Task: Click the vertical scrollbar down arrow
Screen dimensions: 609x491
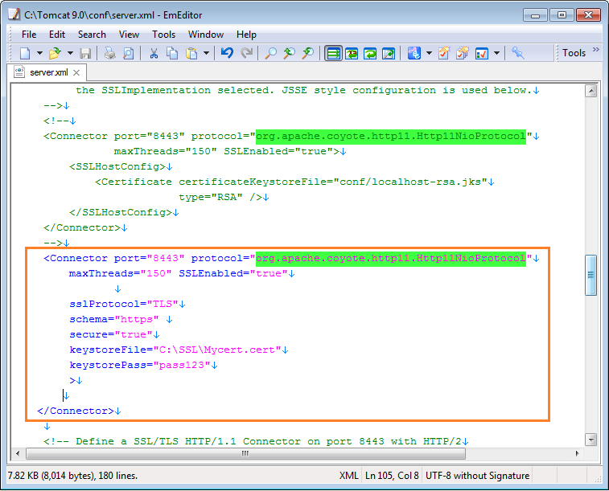Action: coord(590,440)
